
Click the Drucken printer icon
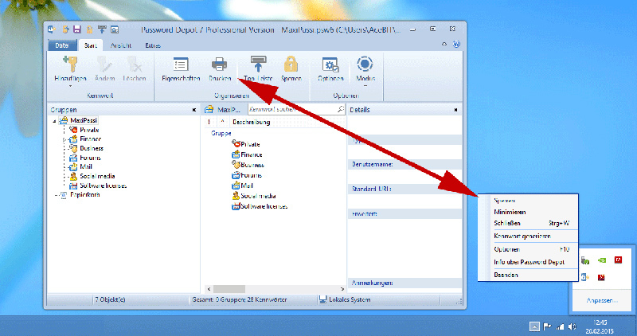tap(220, 64)
